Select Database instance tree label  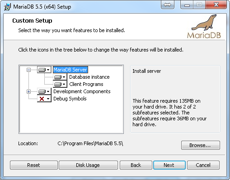click(x=89, y=77)
